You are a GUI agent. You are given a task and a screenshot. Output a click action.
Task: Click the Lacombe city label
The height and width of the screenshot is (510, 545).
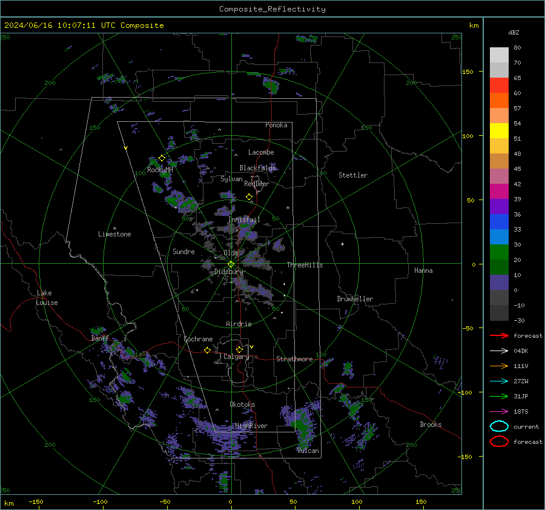(261, 152)
